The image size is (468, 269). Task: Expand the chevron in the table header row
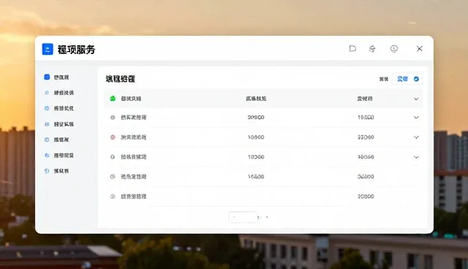coord(416,99)
